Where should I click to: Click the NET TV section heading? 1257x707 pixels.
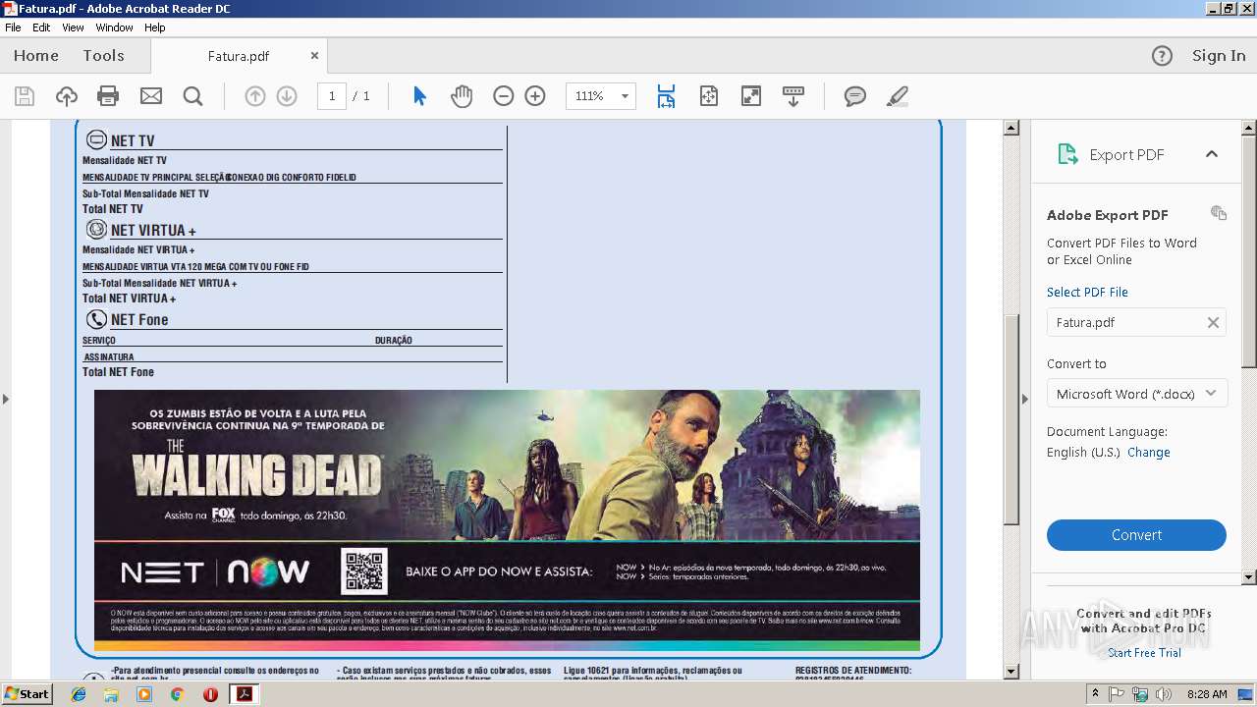point(133,140)
